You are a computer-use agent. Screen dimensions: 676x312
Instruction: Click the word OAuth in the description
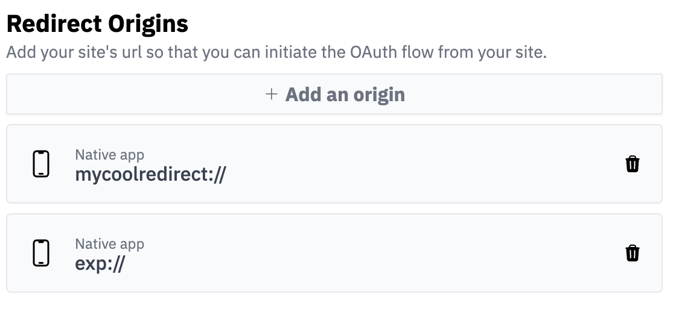[370, 52]
